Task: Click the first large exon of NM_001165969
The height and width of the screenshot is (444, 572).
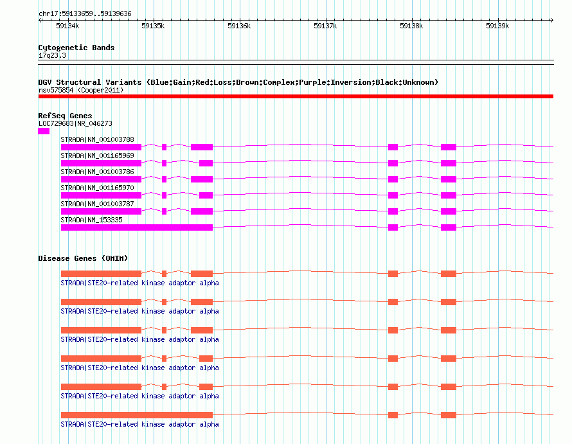Action: pos(101,163)
